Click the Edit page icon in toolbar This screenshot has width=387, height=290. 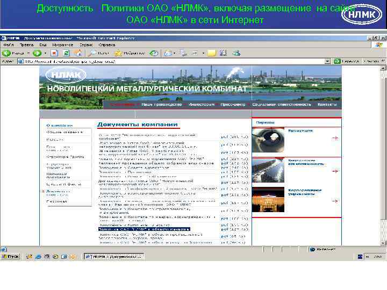[x=195, y=53]
